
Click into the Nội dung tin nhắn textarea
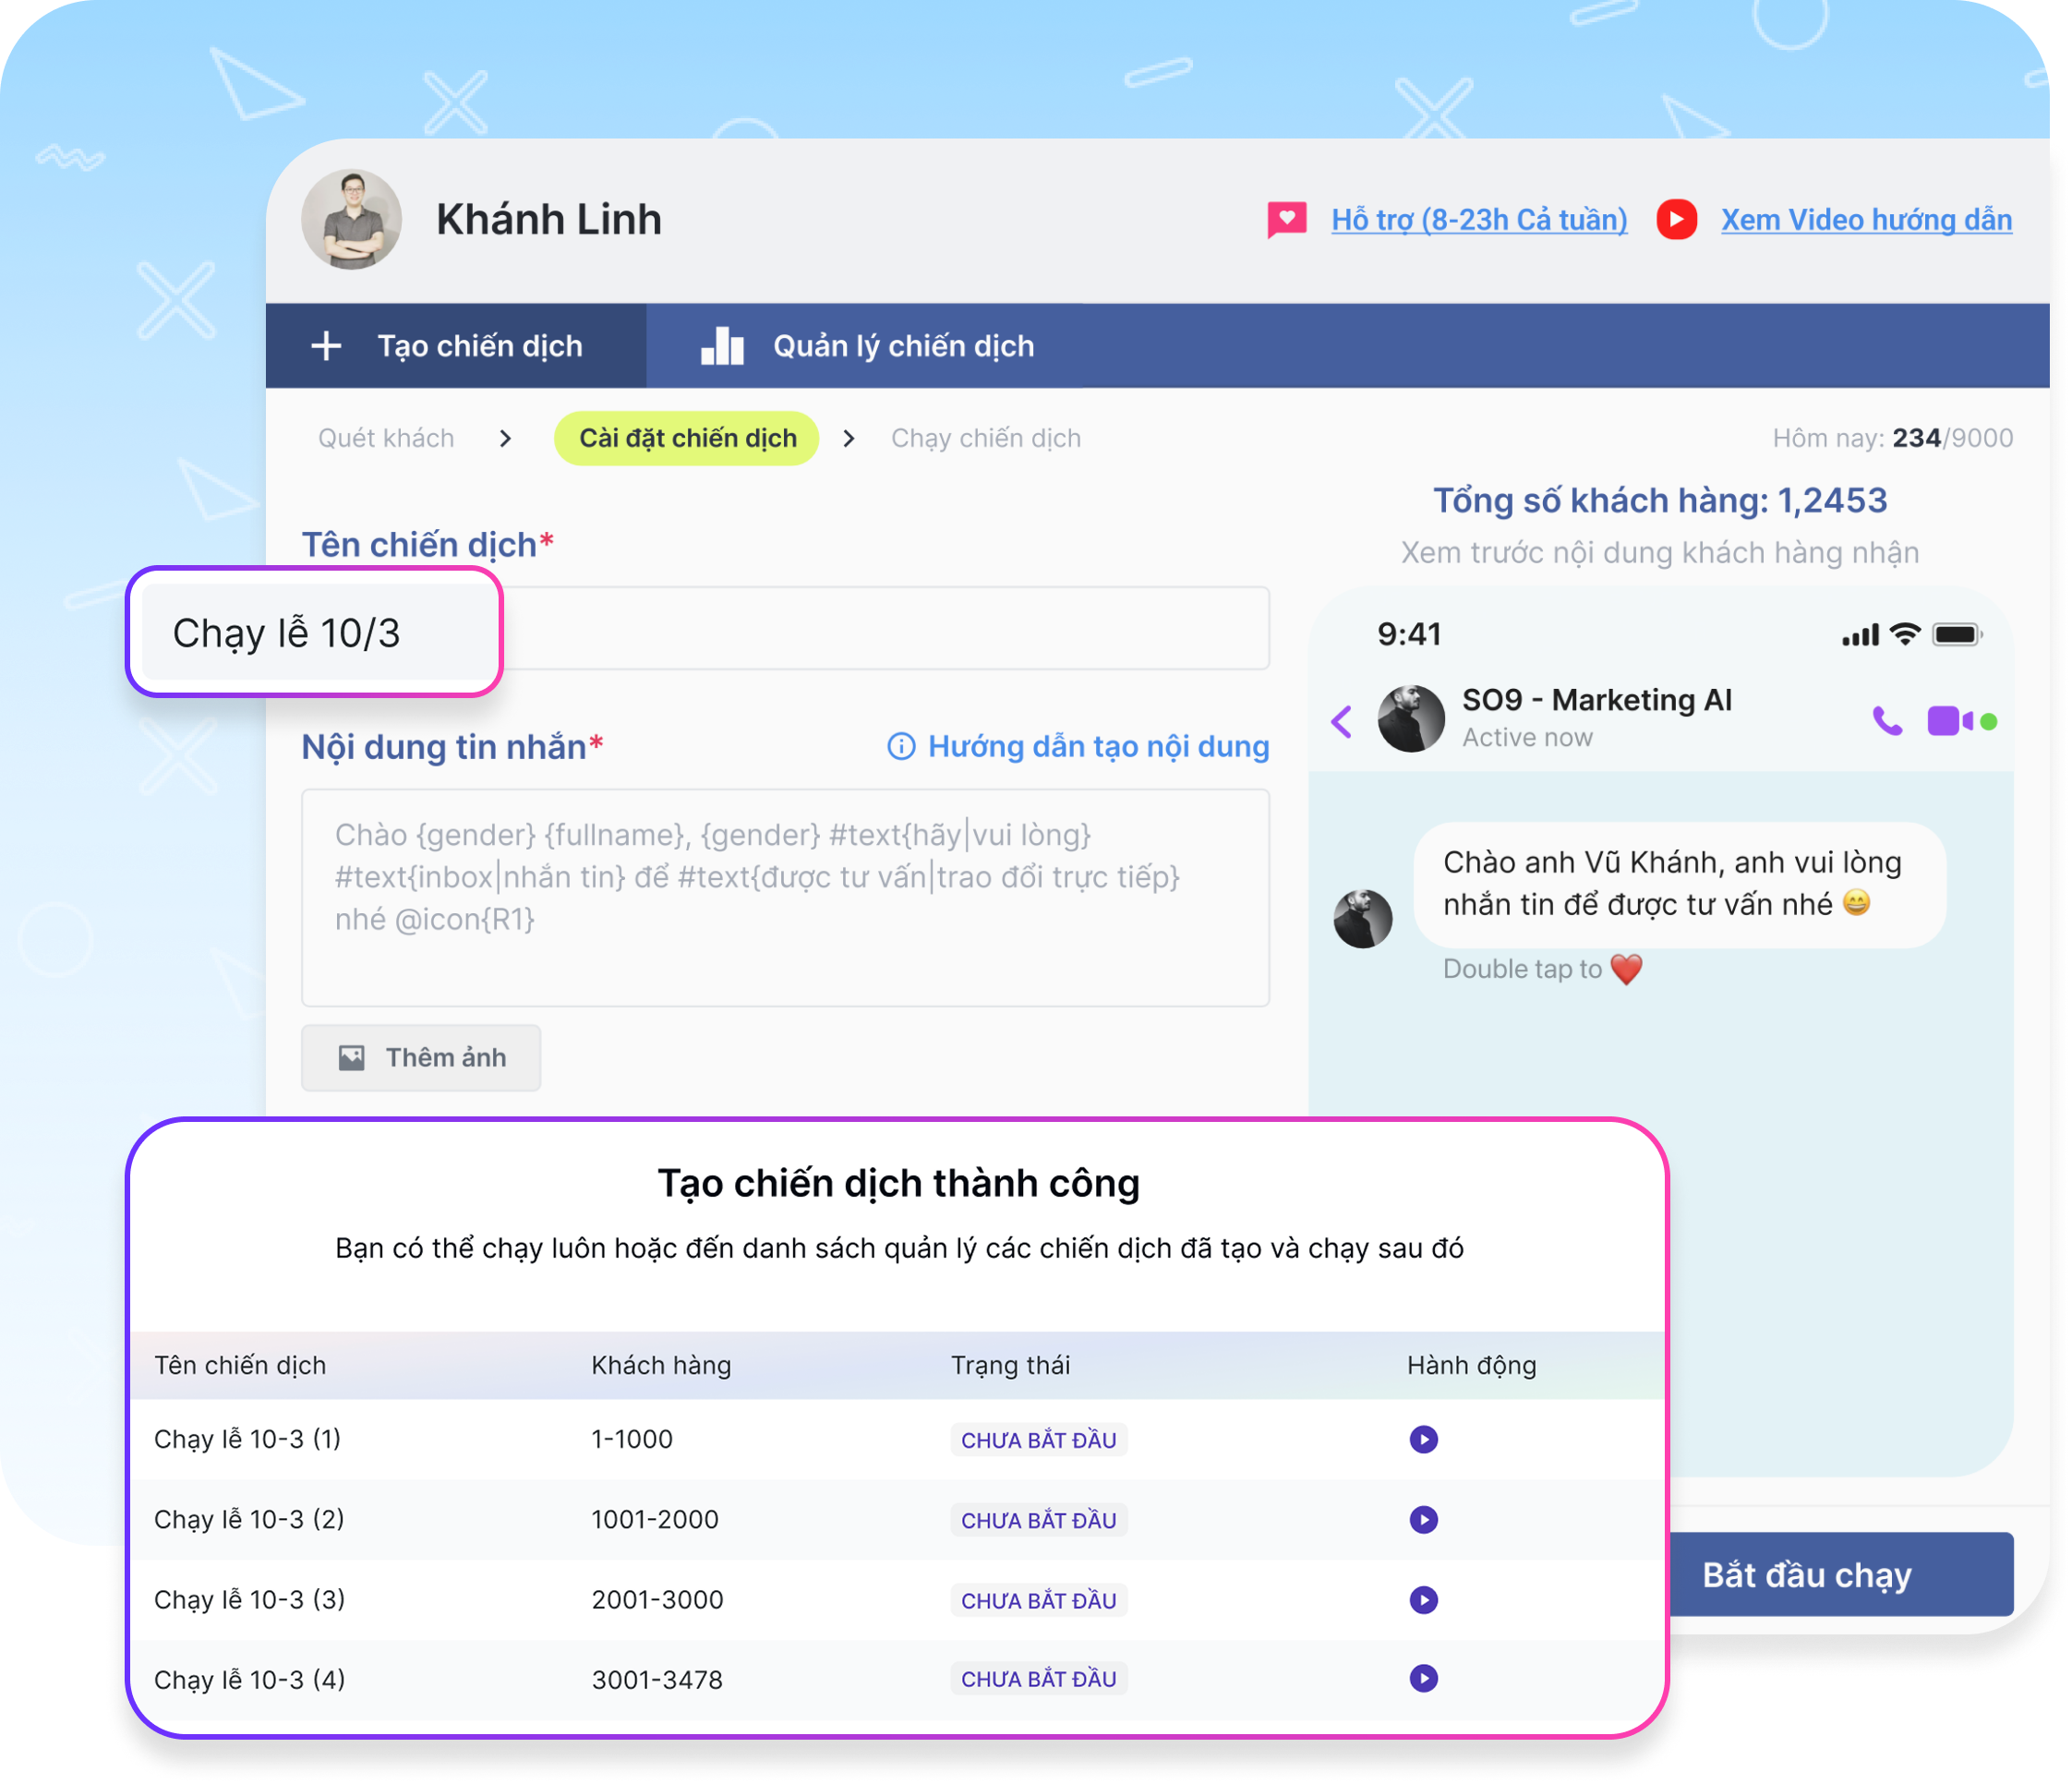tap(785, 897)
